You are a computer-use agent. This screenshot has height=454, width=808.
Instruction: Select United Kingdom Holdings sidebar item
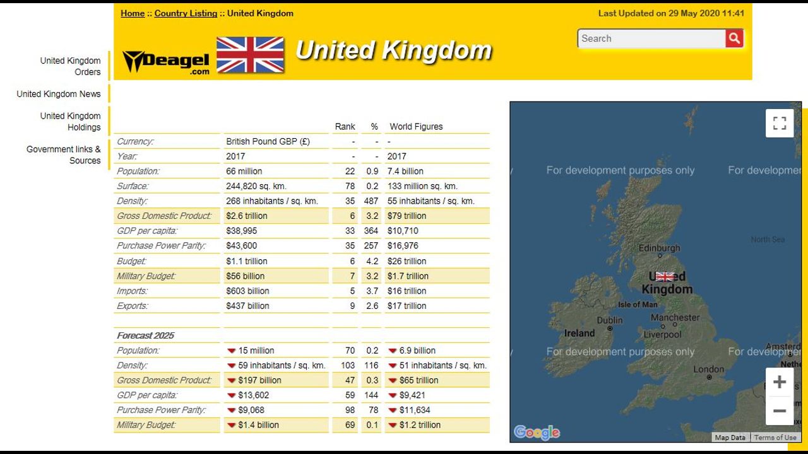[x=70, y=122]
